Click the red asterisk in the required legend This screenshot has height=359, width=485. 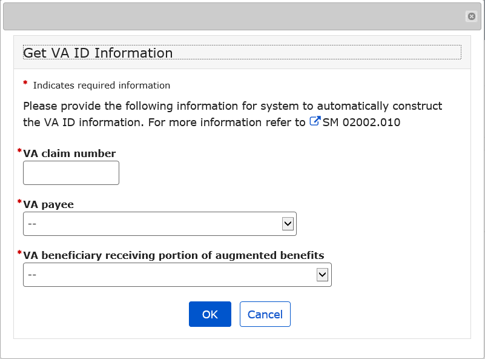click(x=25, y=83)
